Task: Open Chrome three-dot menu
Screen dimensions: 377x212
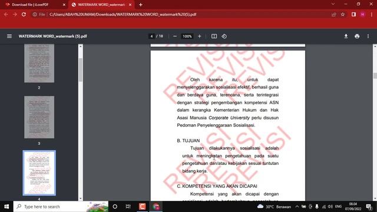Action: click(372, 14)
